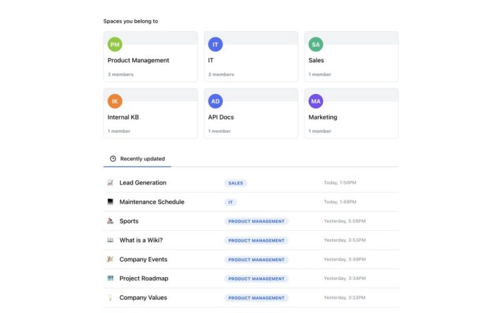Click the AD API Docs avatar
This screenshot has height=313, width=501.
point(215,101)
